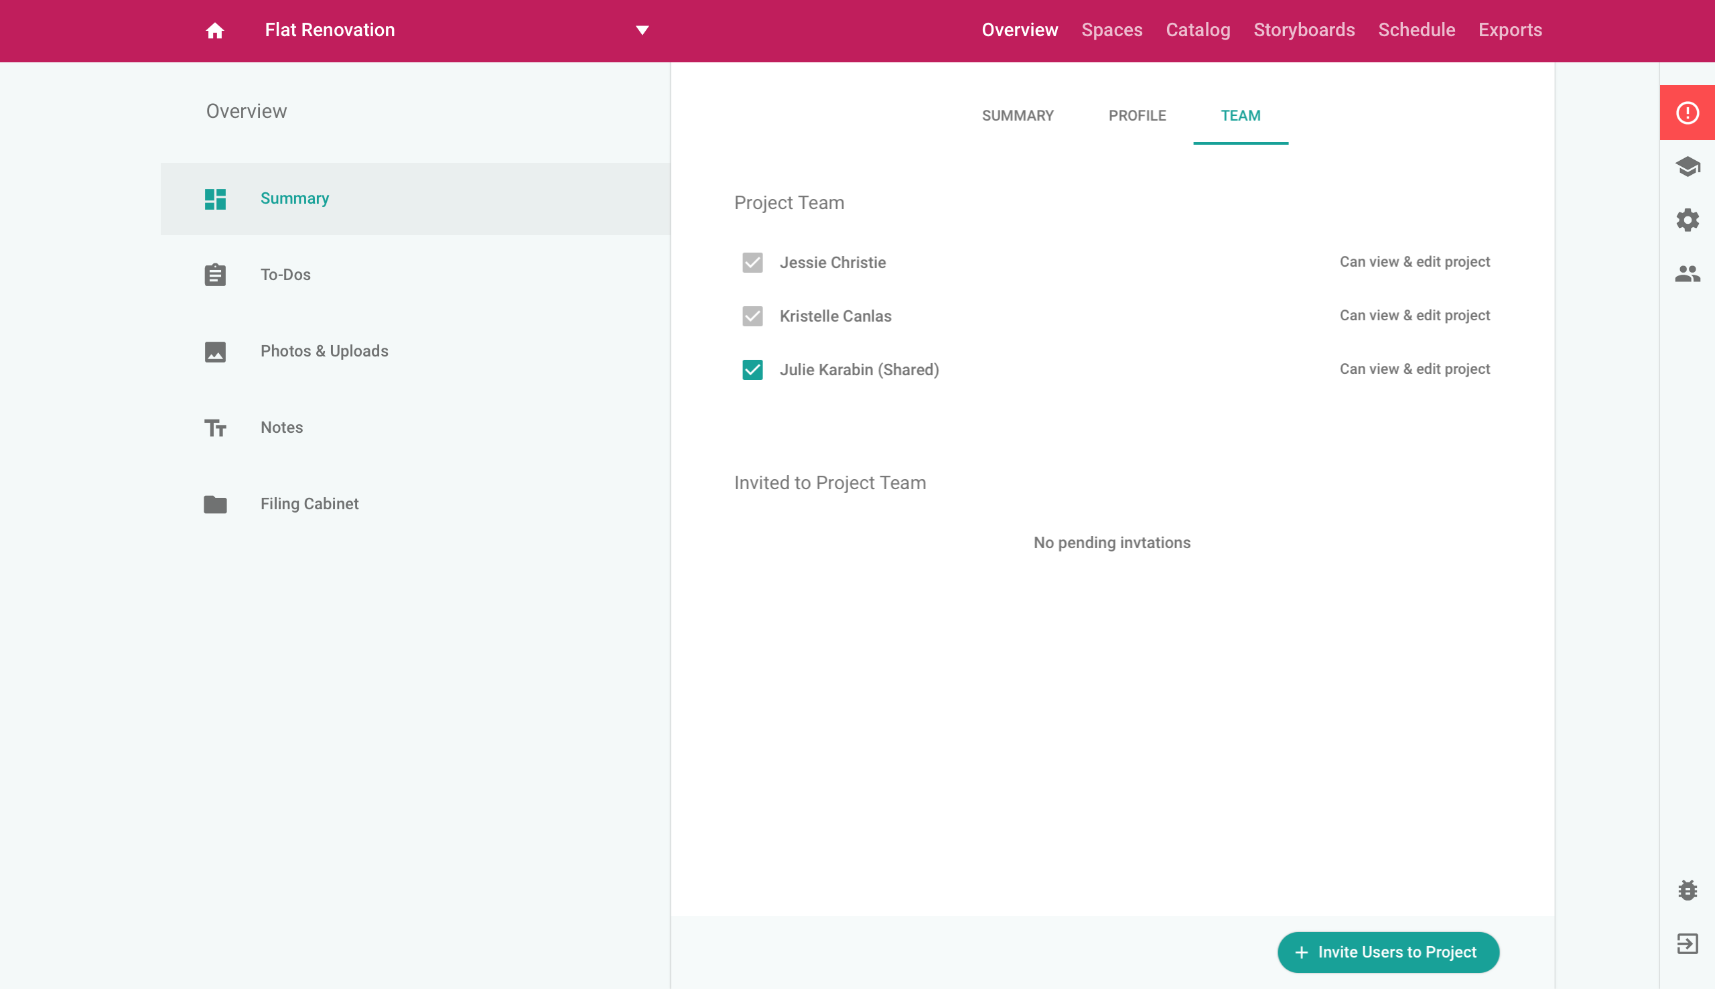Open Notes in the overview sidebar

(x=281, y=428)
